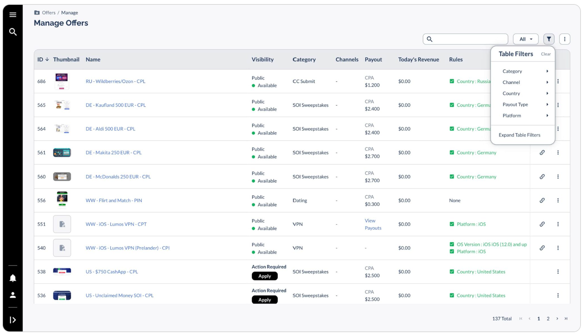Image resolution: width=585 pixels, height=334 pixels.
Task: Open the hamburger menu in sidebar
Action: pyautogui.click(x=13, y=15)
